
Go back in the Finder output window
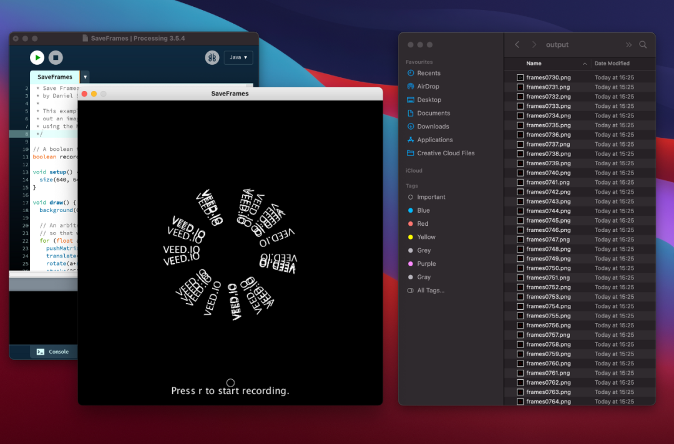[x=517, y=45]
